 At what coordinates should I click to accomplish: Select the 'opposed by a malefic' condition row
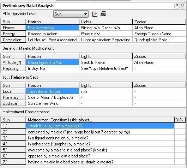(x=100, y=156)
